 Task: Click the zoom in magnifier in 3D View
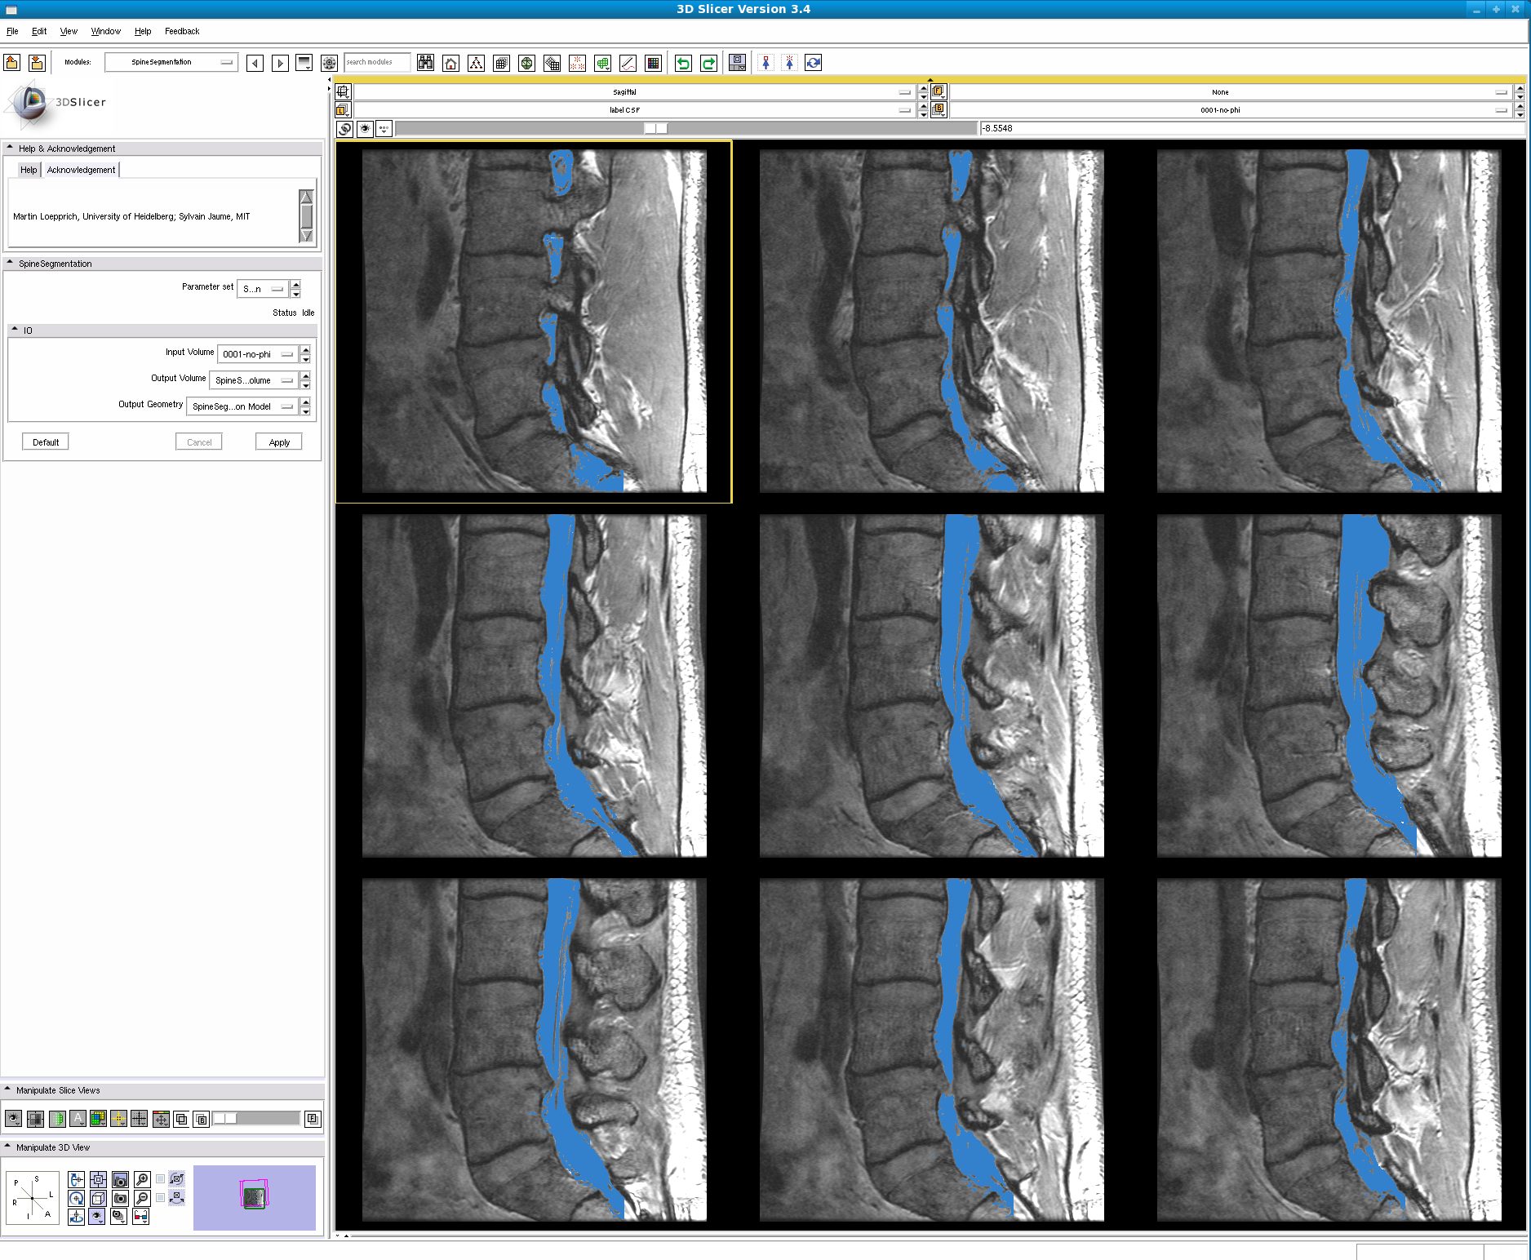(142, 1179)
